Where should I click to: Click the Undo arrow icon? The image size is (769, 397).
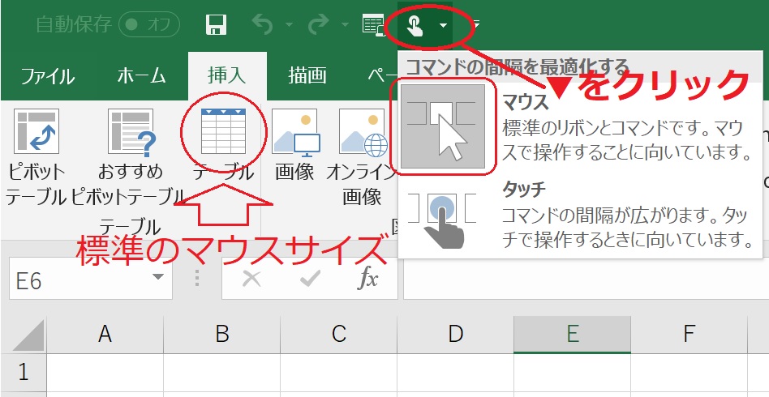click(262, 24)
